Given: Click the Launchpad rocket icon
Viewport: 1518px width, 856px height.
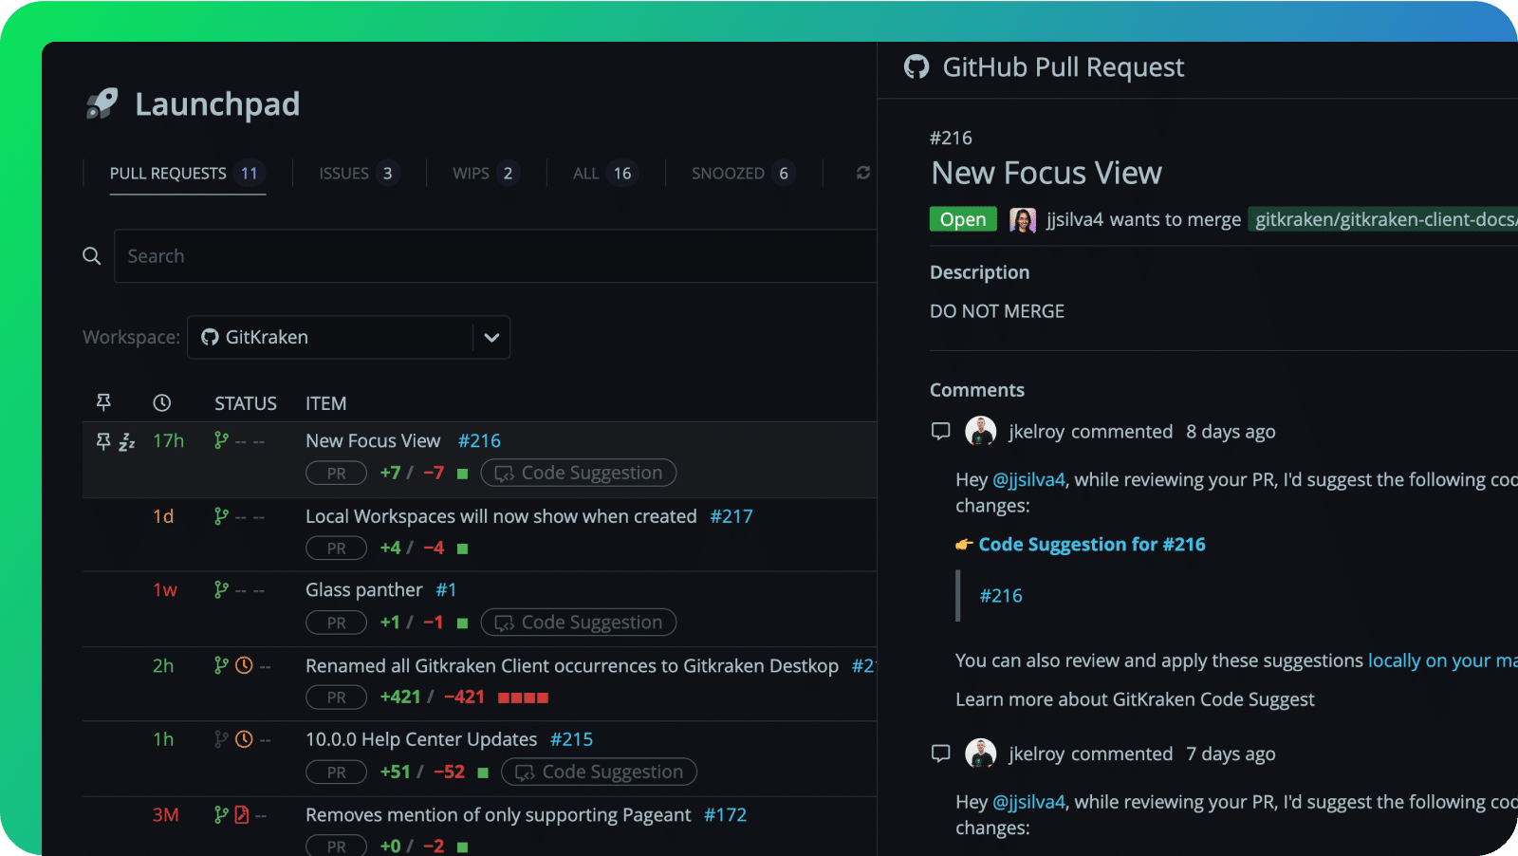Looking at the screenshot, I should (x=102, y=103).
